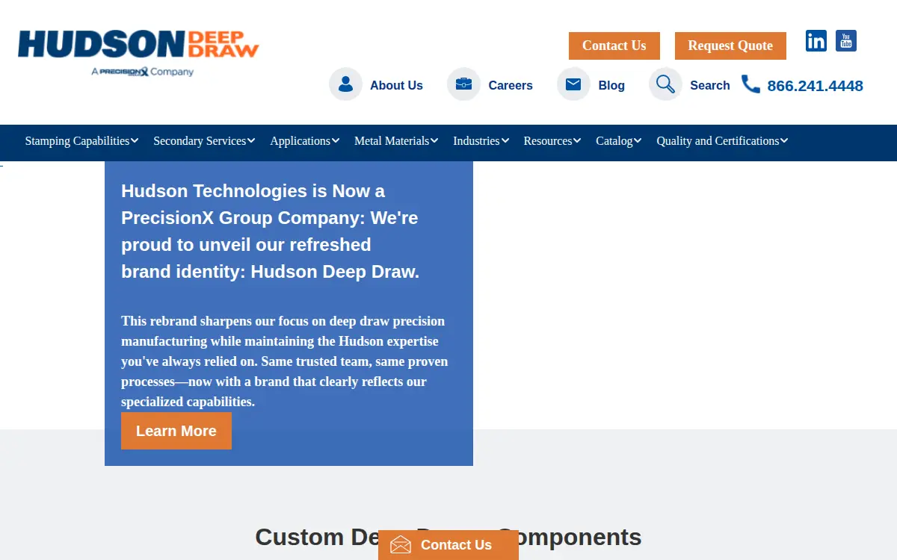Click the Blog envelope icon
Screen dimensions: 897x560
573,84
